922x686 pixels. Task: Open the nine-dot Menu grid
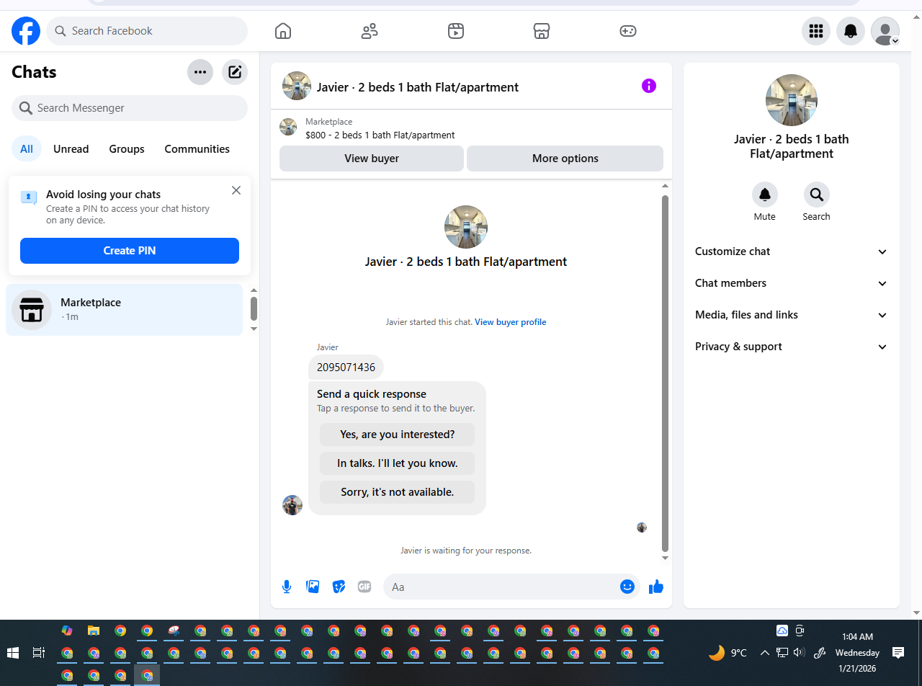point(816,31)
